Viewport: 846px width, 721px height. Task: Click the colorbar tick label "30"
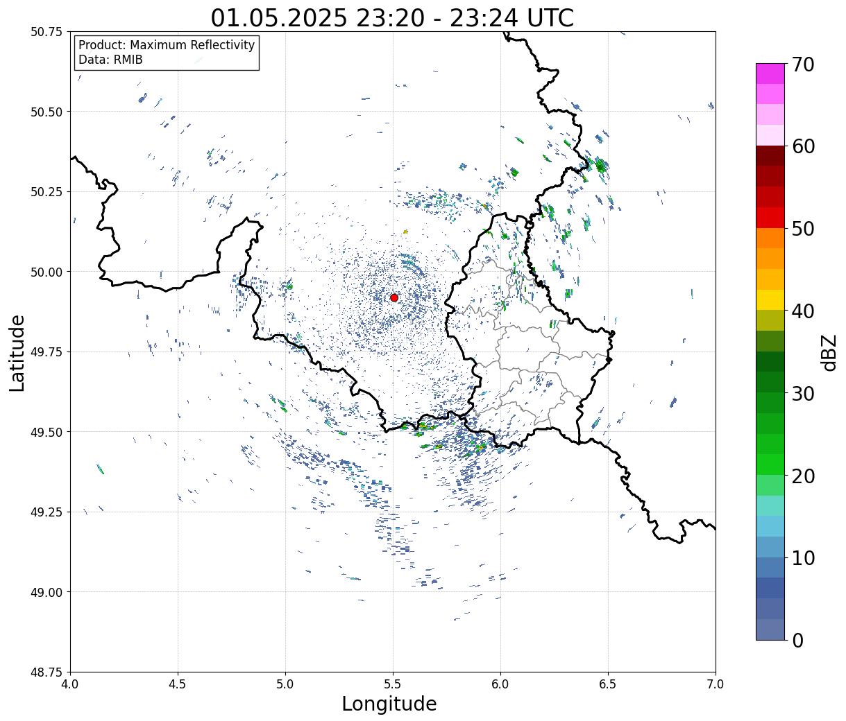[x=802, y=394]
